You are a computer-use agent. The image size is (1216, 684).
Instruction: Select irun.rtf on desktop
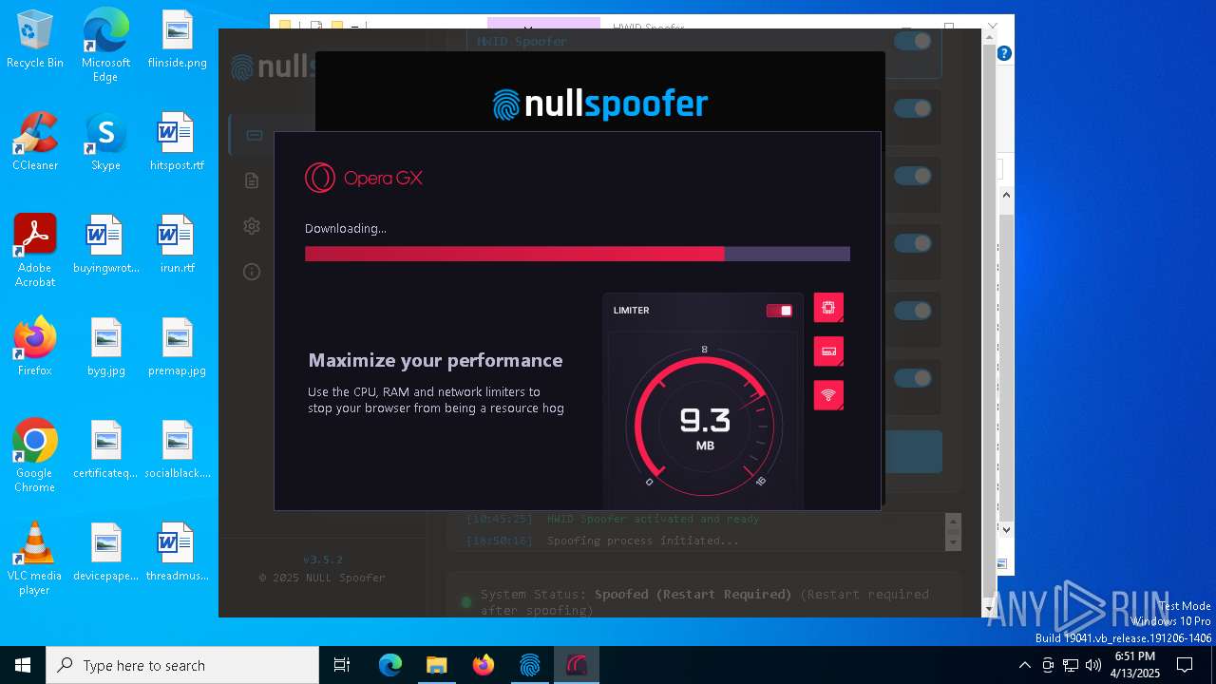tap(177, 244)
